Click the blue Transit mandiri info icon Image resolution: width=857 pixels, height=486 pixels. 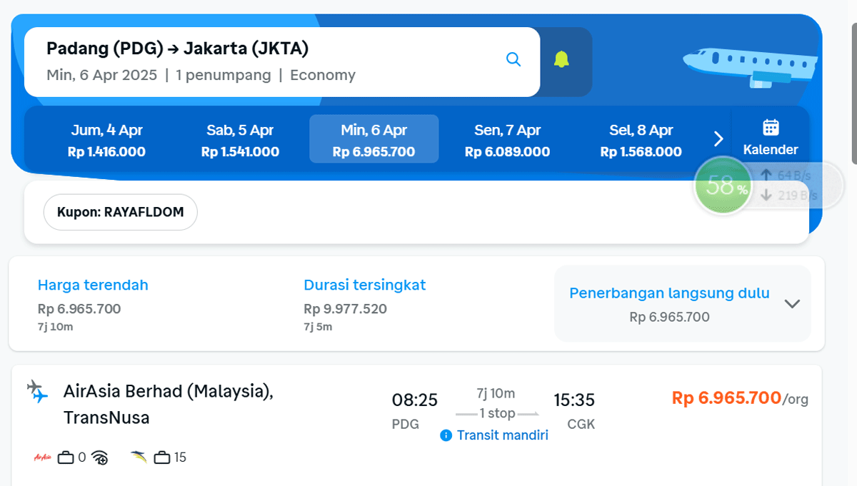446,435
